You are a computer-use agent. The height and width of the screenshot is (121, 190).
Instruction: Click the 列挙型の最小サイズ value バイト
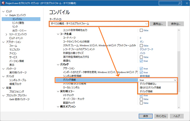click(x=142, y=53)
